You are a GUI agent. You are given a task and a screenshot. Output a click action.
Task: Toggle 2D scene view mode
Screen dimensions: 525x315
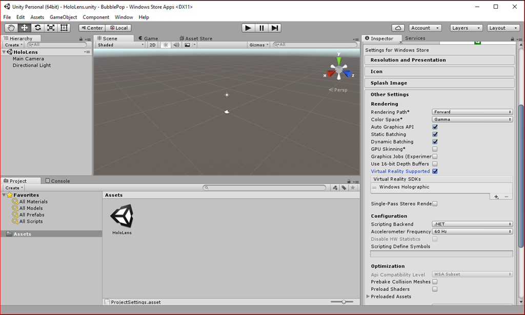click(152, 45)
